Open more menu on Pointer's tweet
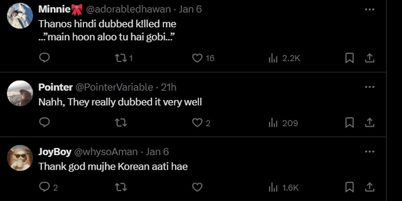Viewport: 402px width, 201px height. pyautogui.click(x=369, y=87)
